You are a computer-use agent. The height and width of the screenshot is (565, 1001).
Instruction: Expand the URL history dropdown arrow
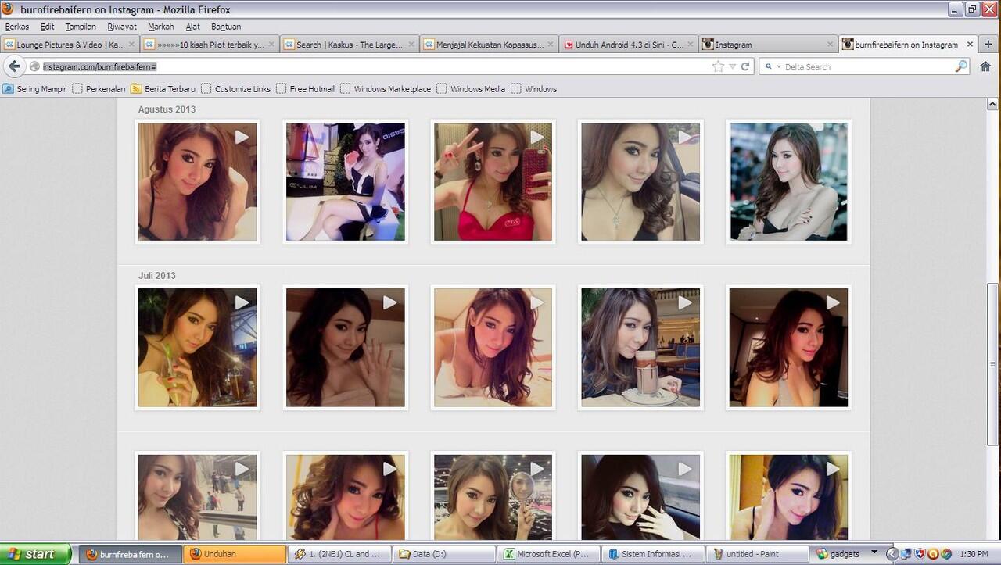[x=732, y=66]
